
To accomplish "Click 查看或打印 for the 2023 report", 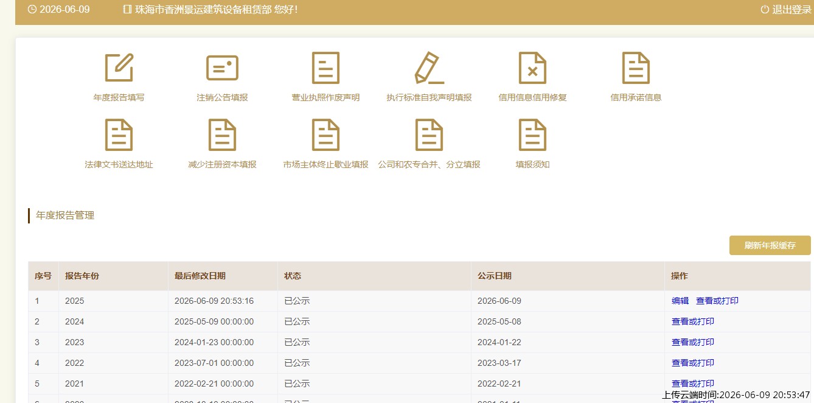I will [x=693, y=342].
